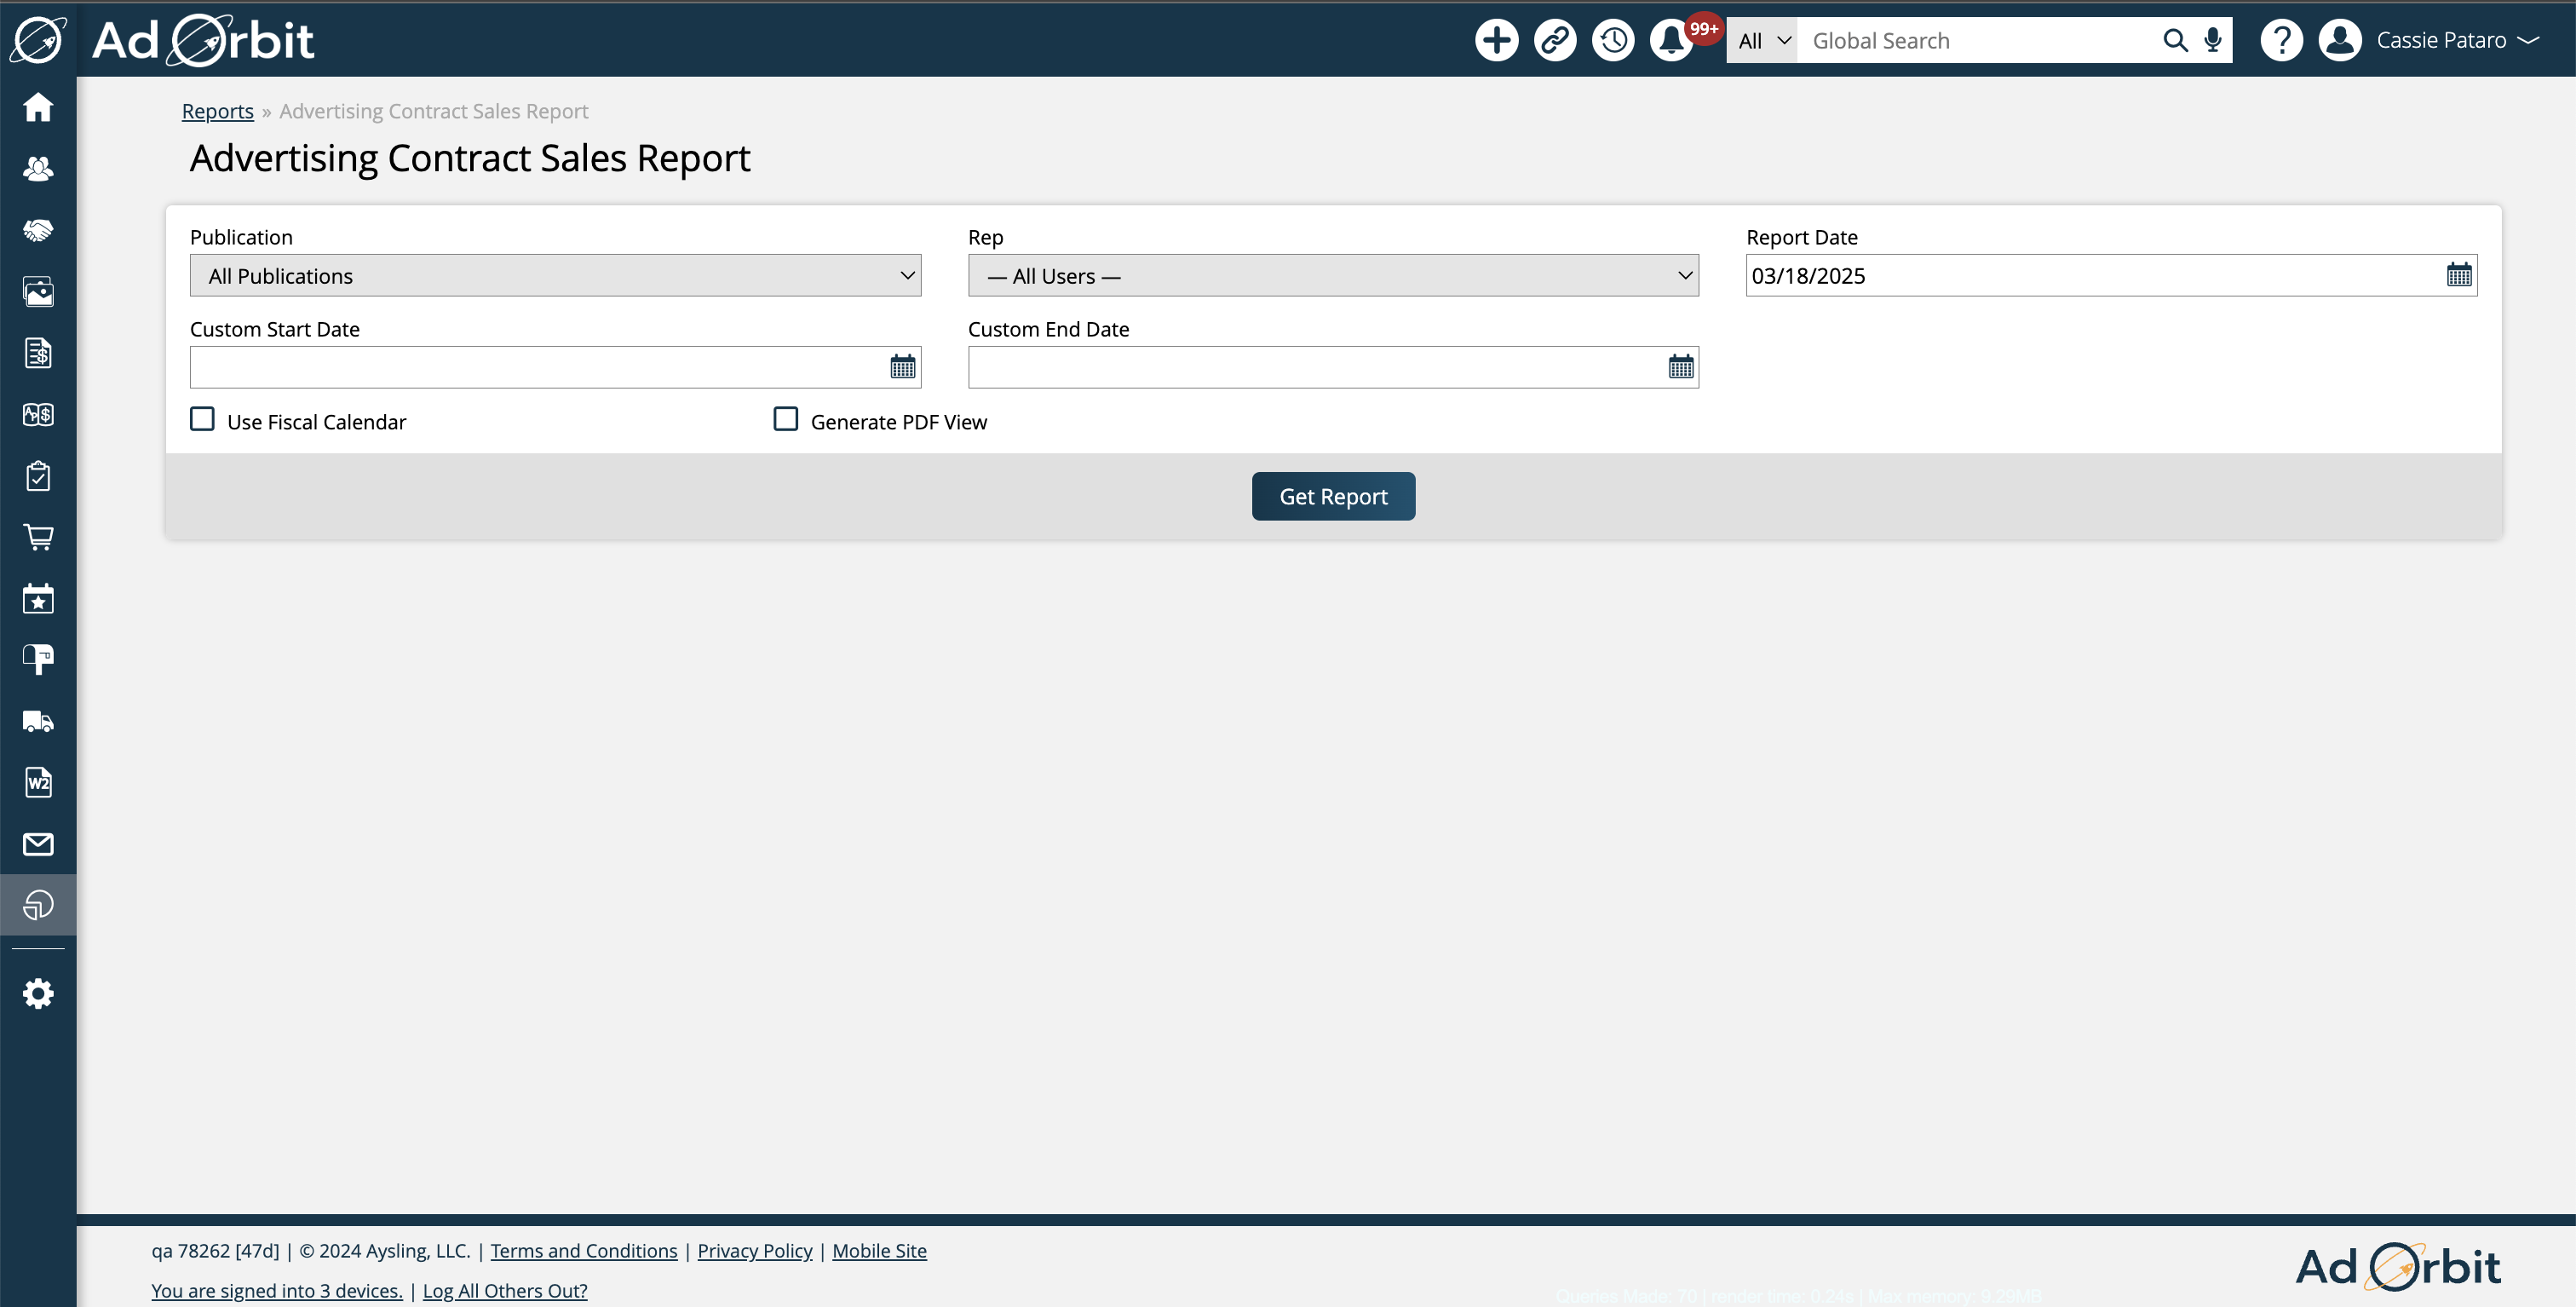Click the Get Report button

click(x=1332, y=496)
